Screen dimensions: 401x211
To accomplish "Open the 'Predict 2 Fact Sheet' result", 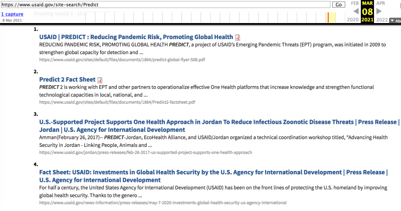I will tap(67, 80).
